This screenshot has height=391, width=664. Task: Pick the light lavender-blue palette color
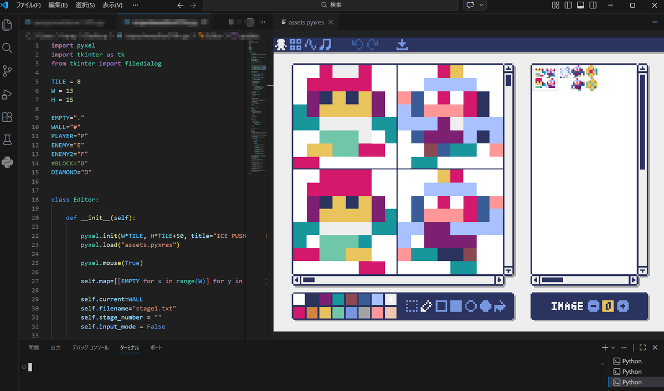tap(377, 299)
